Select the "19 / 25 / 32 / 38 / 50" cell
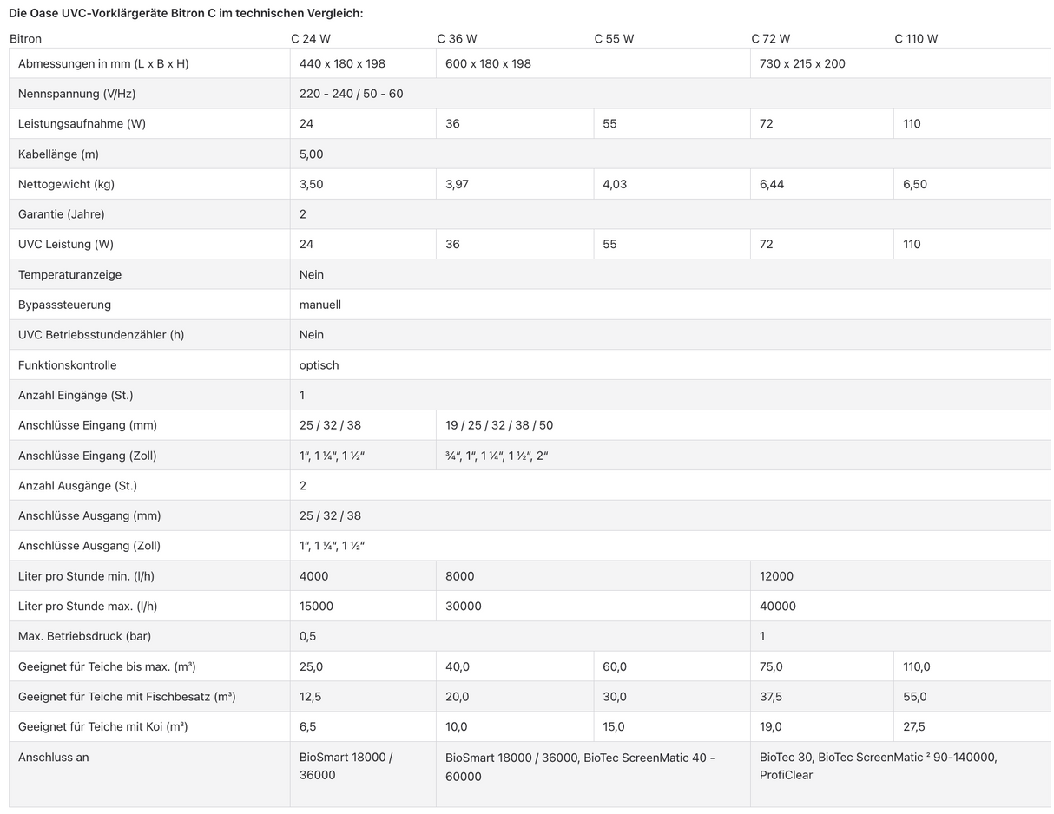The width and height of the screenshot is (1054, 814). coord(499,425)
